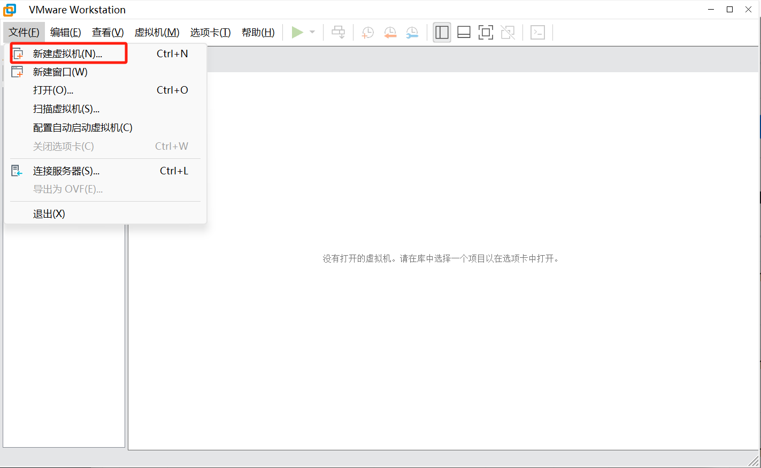Click the connect server menu icon
This screenshot has width=761, height=468.
(x=17, y=171)
